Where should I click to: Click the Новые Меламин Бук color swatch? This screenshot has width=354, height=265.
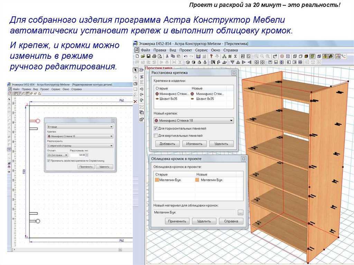coord(197,180)
